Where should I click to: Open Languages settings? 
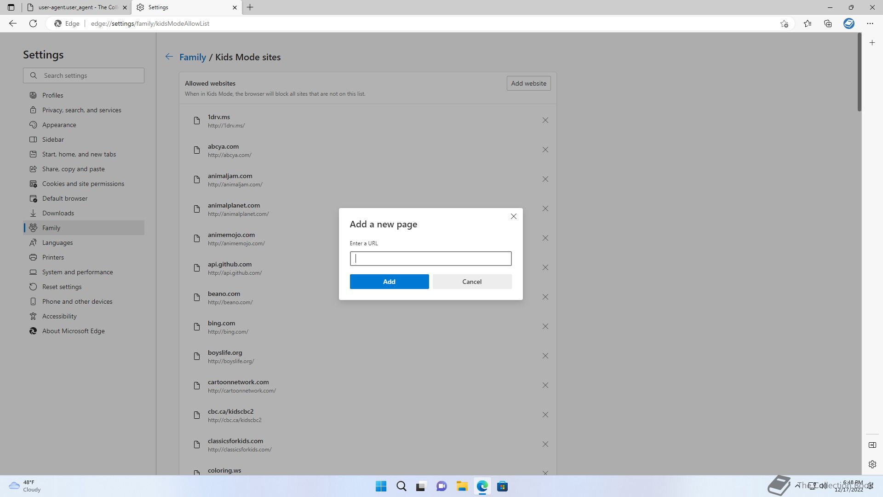pyautogui.click(x=84, y=243)
